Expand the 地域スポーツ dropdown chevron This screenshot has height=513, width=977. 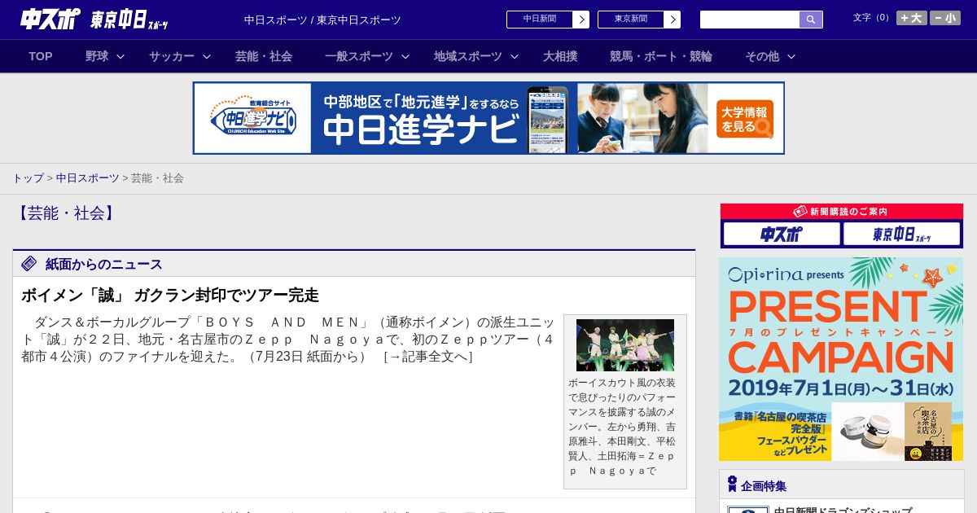(515, 57)
